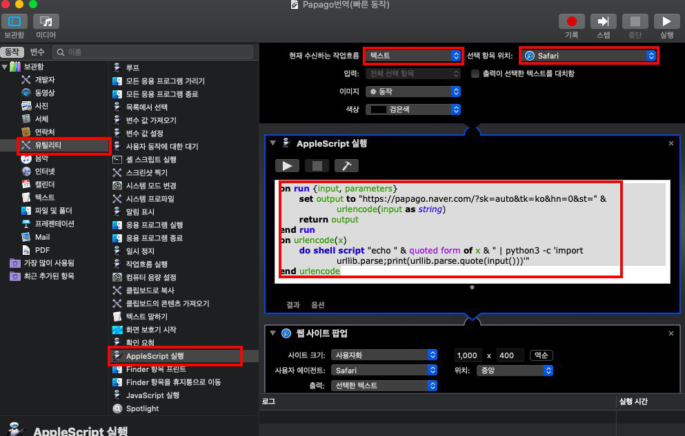Select 파일 및 폴더 category
The image size is (685, 436).
53,211
